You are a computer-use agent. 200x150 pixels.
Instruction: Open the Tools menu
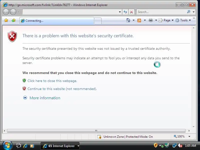pos(183,20)
